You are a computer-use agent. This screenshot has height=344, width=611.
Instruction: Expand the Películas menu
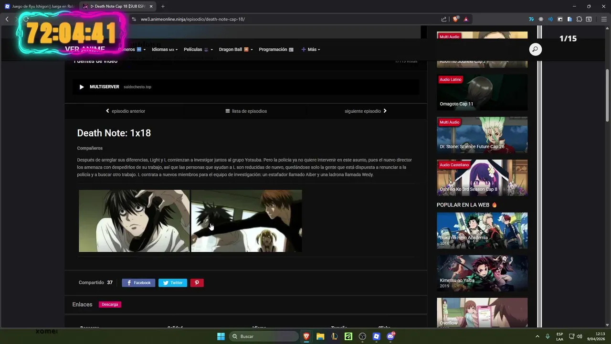pos(198,50)
